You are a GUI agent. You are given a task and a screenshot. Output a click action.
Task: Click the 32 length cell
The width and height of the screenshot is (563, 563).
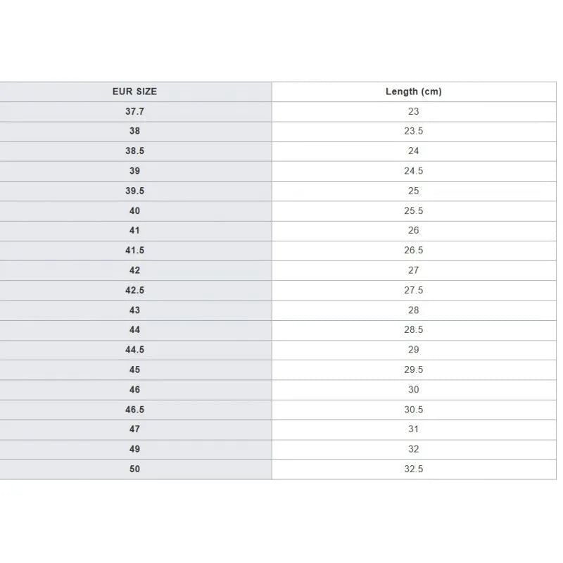414,449
